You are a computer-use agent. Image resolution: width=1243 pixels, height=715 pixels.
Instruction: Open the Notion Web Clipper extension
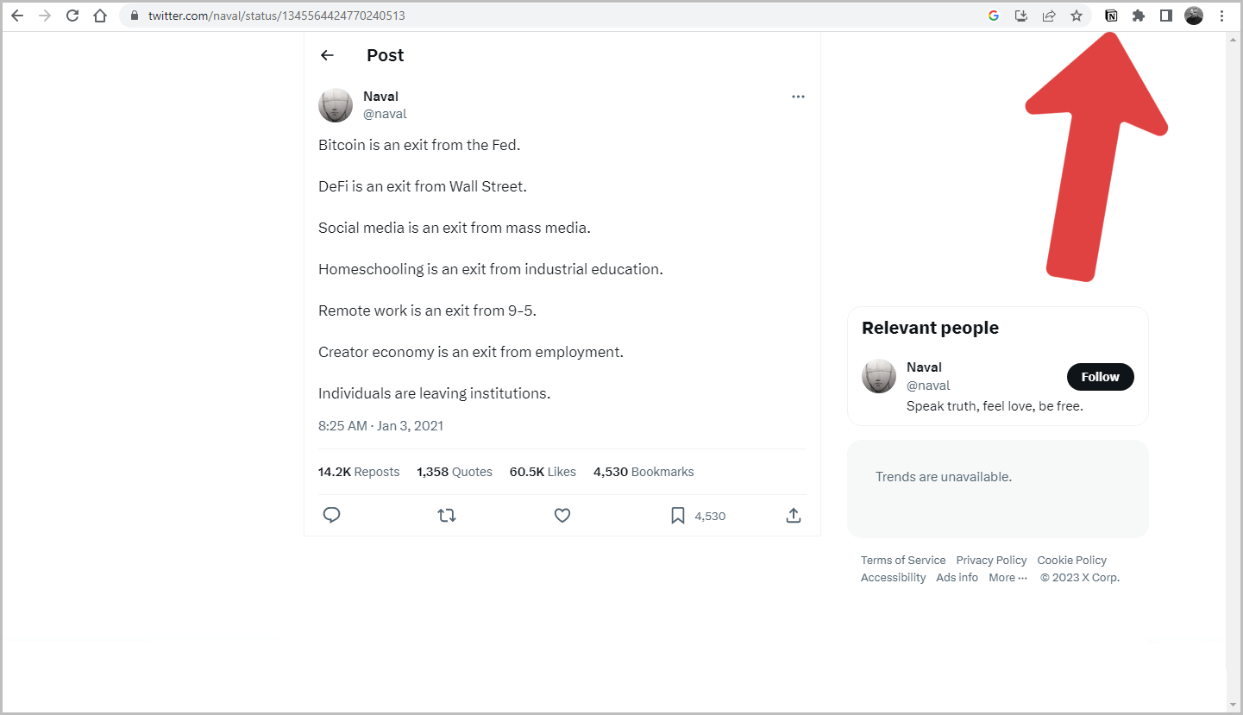[x=1111, y=16]
